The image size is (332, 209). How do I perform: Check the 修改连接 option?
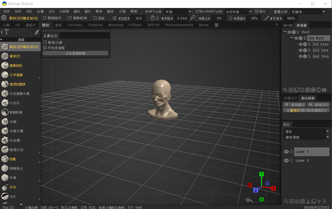click(x=45, y=42)
